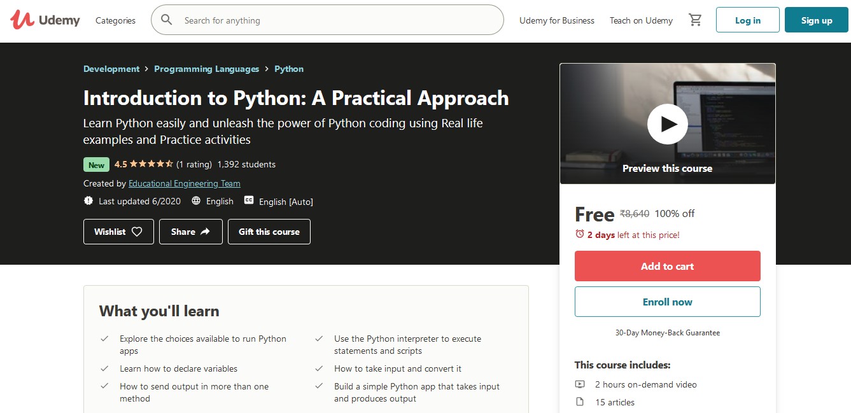Click the This course includes heading
The width and height of the screenshot is (851, 413).
coord(622,365)
